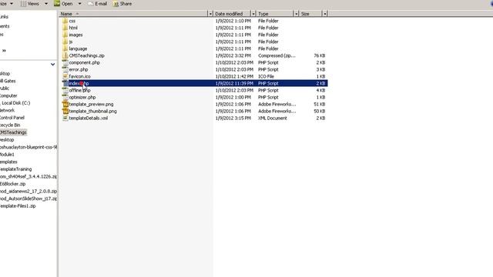The image size is (493, 277).
Task: Open the Type column filter dropdown
Action: click(x=296, y=14)
